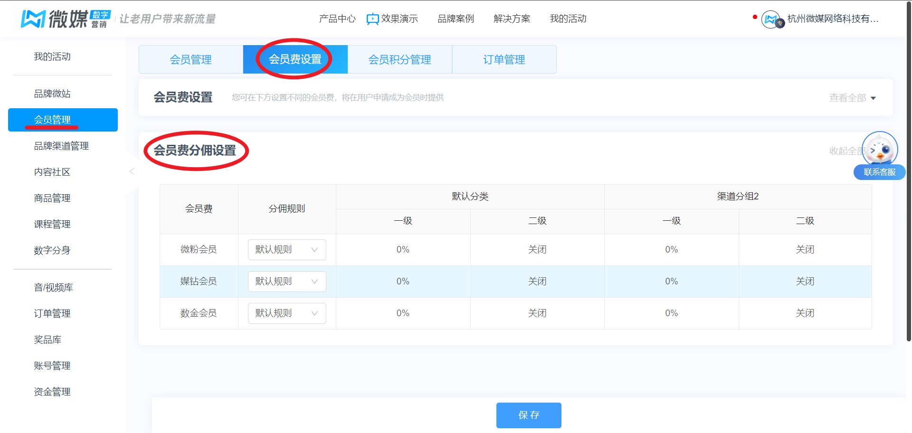
Task: Open 微粉会员 分佣规则 dropdown
Action: 287,250
